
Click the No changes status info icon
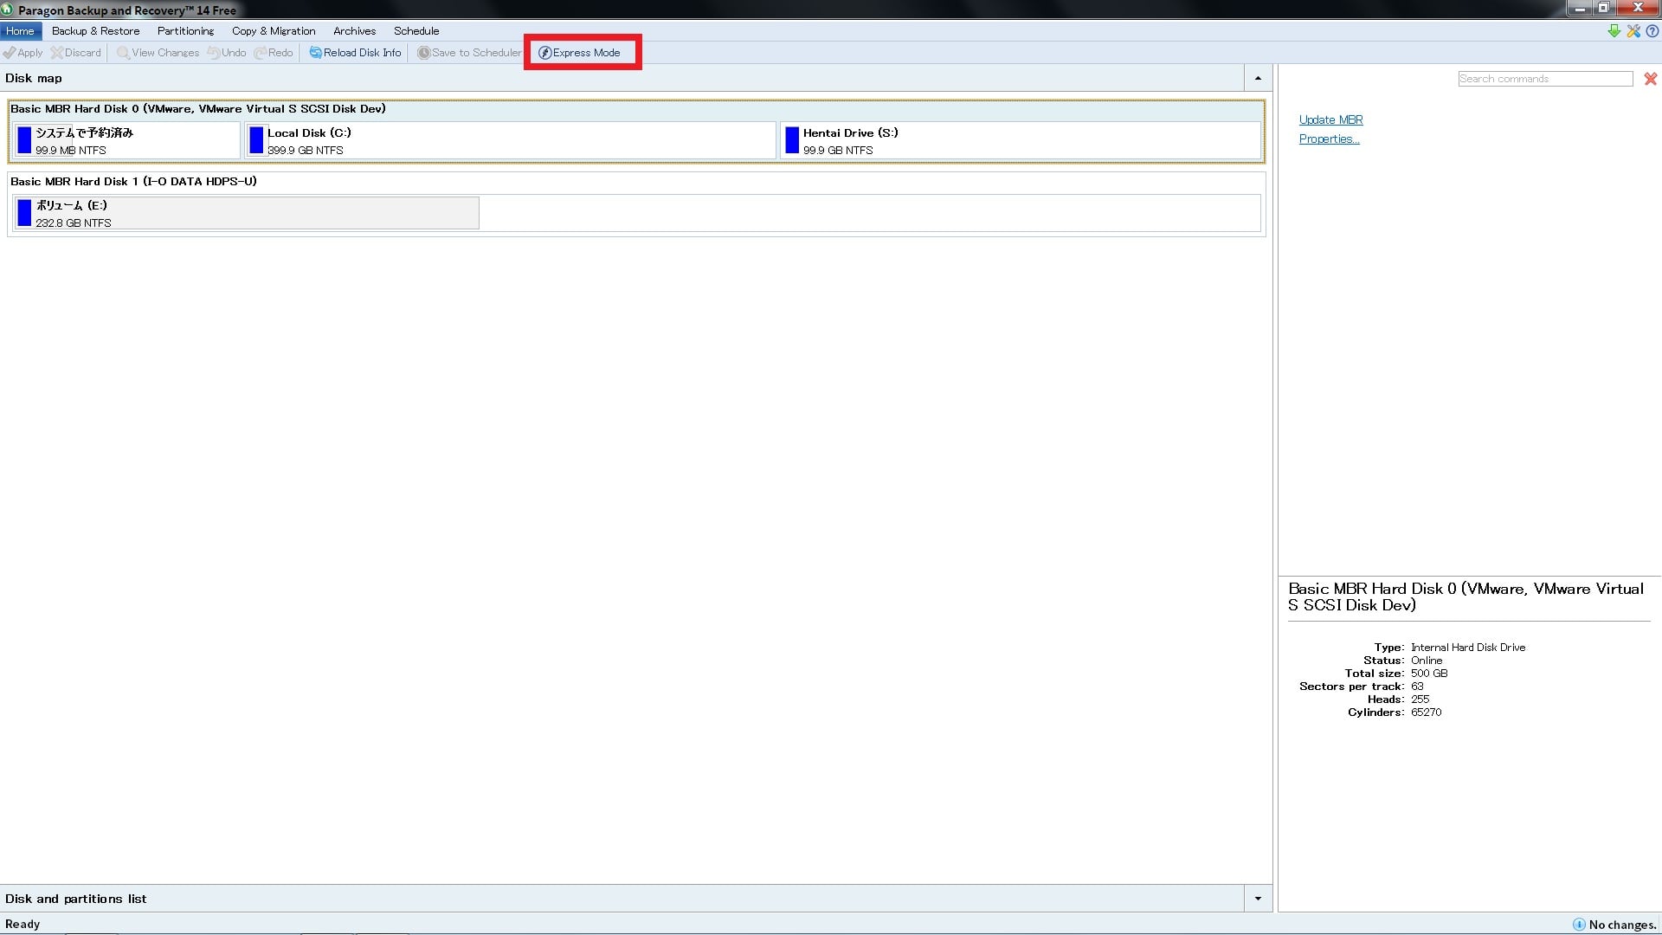point(1579,925)
